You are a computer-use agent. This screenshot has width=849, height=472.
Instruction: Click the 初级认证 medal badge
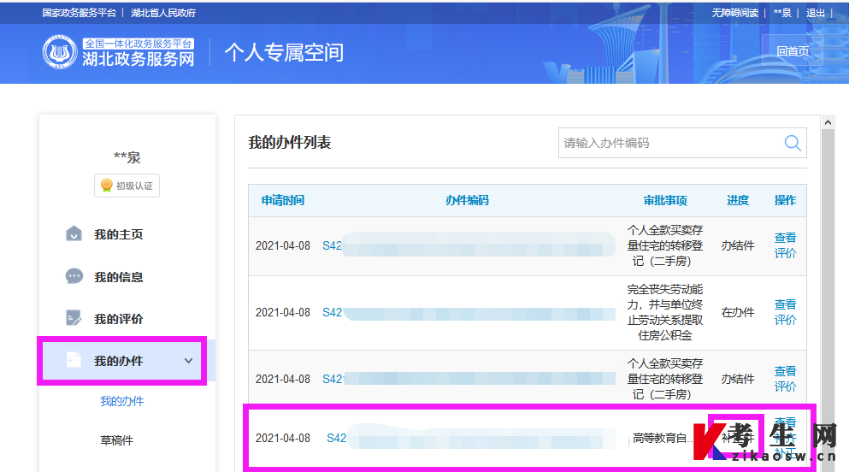coord(127,186)
